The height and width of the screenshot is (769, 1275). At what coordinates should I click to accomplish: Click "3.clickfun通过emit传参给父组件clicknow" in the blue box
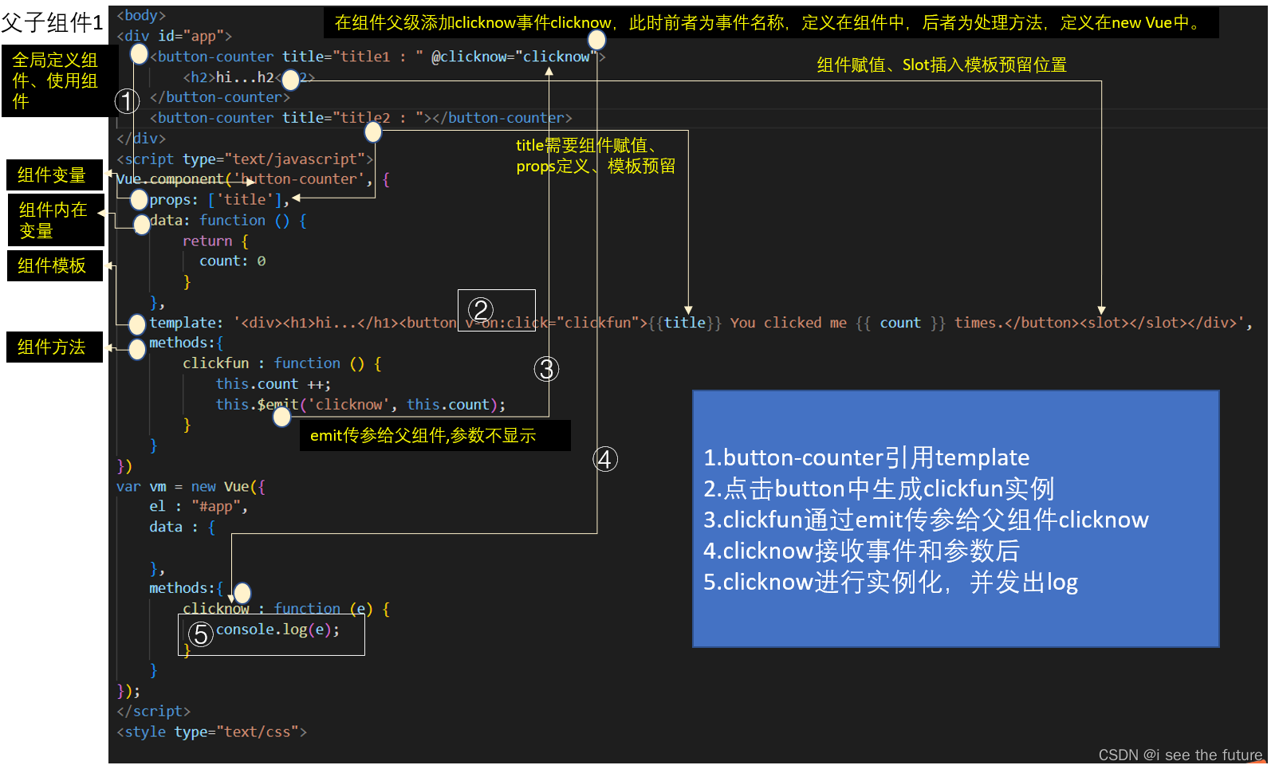coord(926,520)
